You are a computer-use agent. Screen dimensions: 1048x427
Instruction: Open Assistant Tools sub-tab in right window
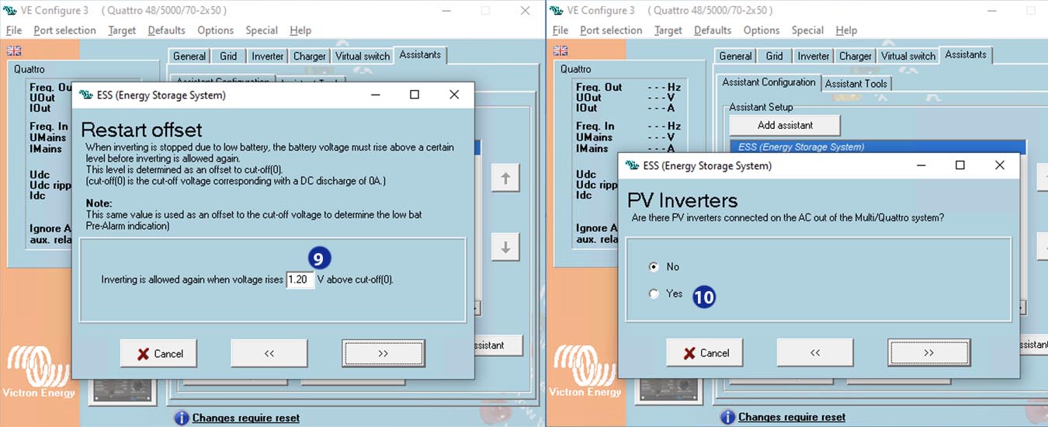tap(856, 84)
